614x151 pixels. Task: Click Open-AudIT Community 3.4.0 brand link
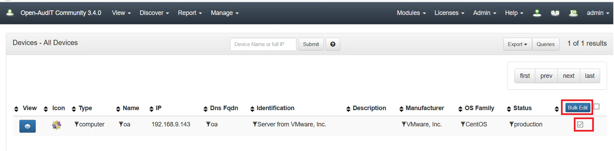(61, 13)
